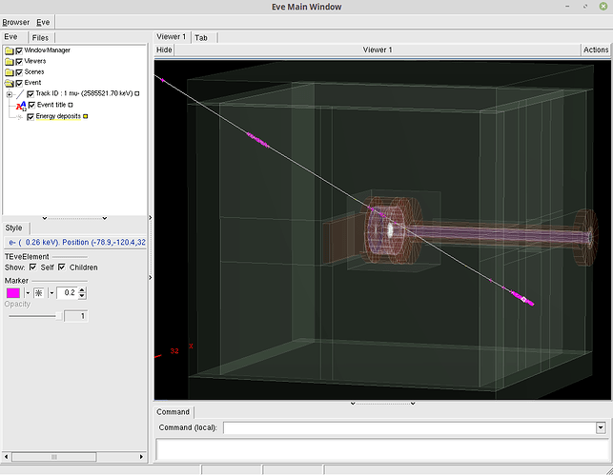Increase marker size with the up arrow
The height and width of the screenshot is (475, 613).
pyautogui.click(x=82, y=290)
